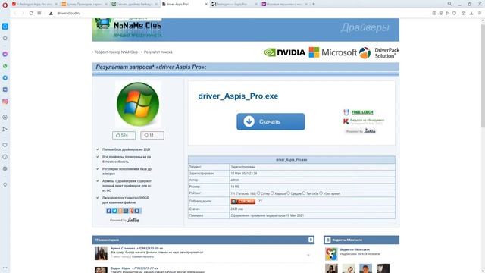
Task: Open the VK widget group logo
Action: 331,254
